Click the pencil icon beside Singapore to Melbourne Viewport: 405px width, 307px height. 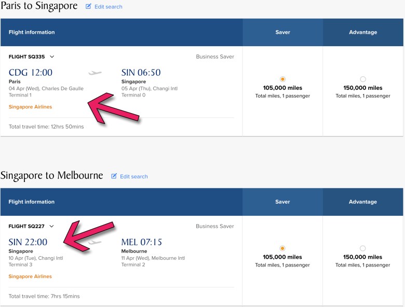point(114,176)
